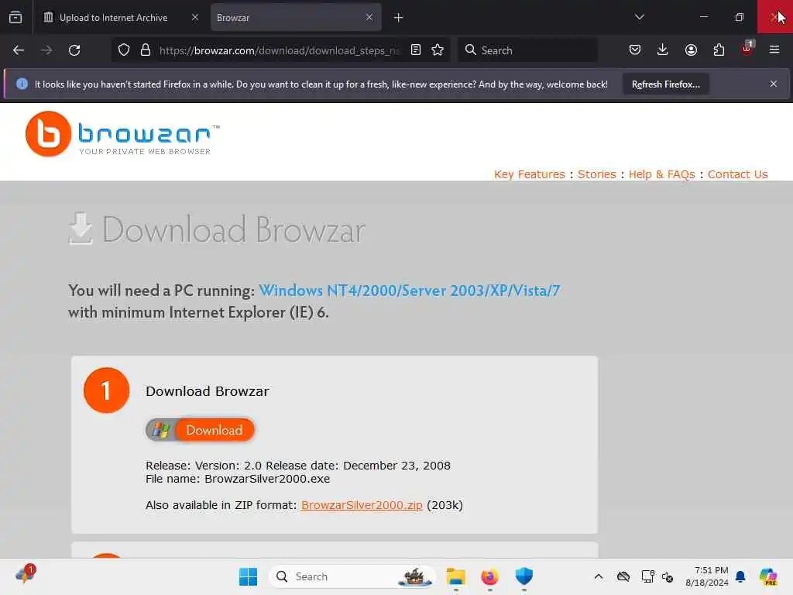Open the Copilot preview icon

(x=768, y=576)
